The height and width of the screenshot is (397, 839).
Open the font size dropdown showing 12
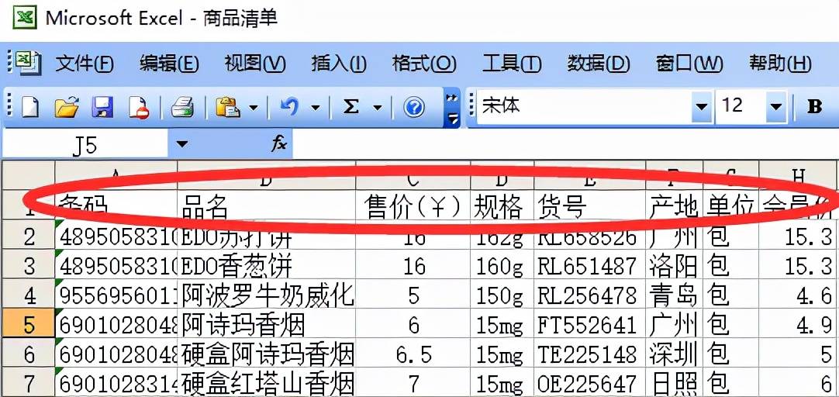point(775,106)
